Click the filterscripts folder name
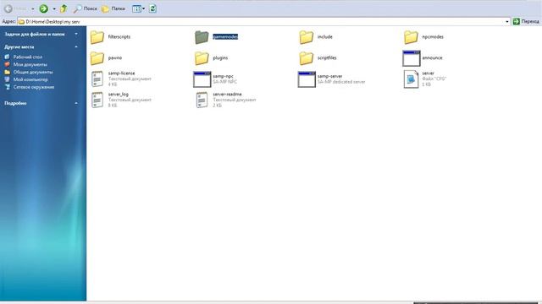The width and height of the screenshot is (542, 304). (119, 36)
